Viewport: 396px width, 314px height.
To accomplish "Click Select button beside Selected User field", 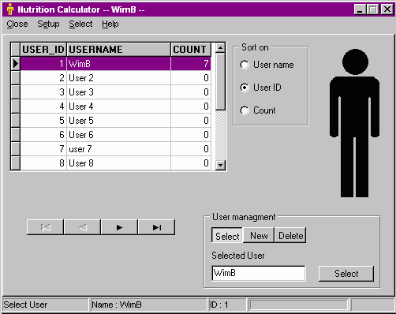I will pos(346,274).
